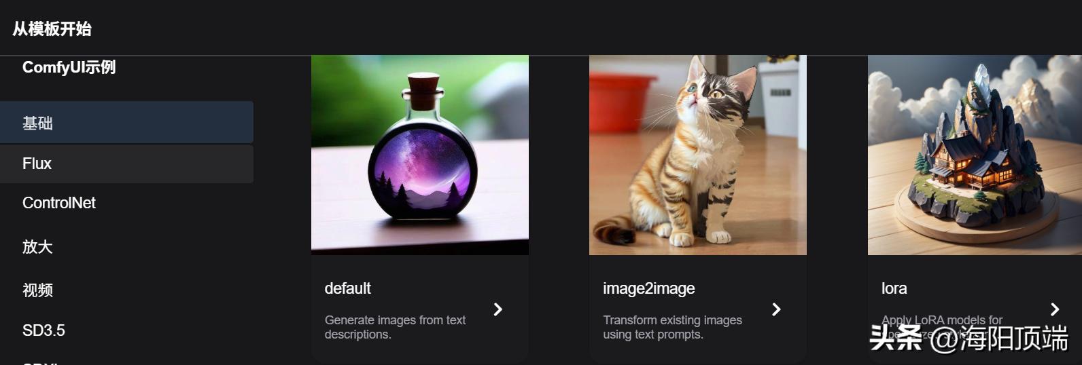The image size is (1082, 365).
Task: Open the image2image template title
Action: point(648,288)
